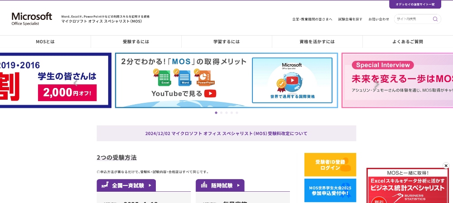453x203 pixels.
Task: Select the fourth carousel dot
Action: [x=231, y=113]
